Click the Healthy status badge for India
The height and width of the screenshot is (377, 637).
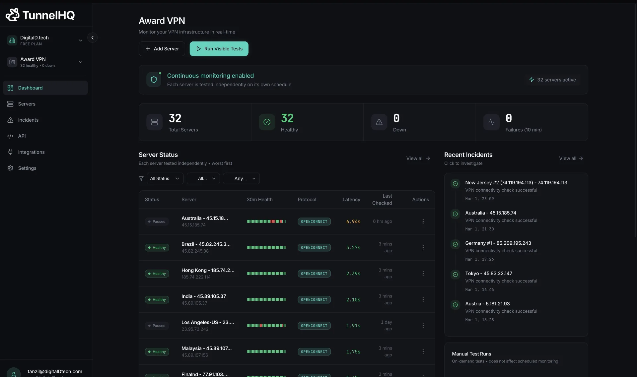click(157, 300)
